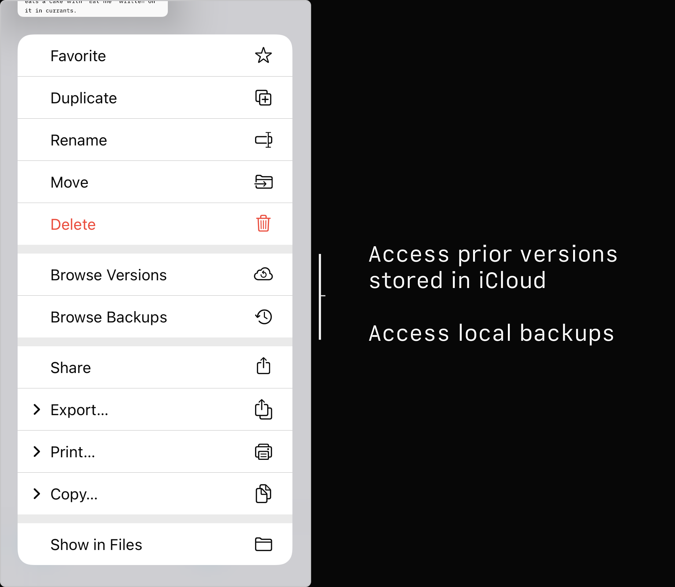Select Move from the menu
675x587 pixels.
pyautogui.click(x=70, y=182)
